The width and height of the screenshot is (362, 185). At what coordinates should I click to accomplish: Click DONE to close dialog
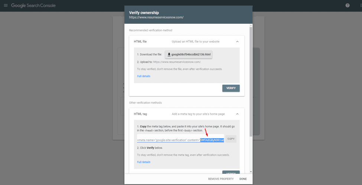[243, 179]
